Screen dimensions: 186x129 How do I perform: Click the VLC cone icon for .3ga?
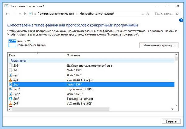(11, 80)
